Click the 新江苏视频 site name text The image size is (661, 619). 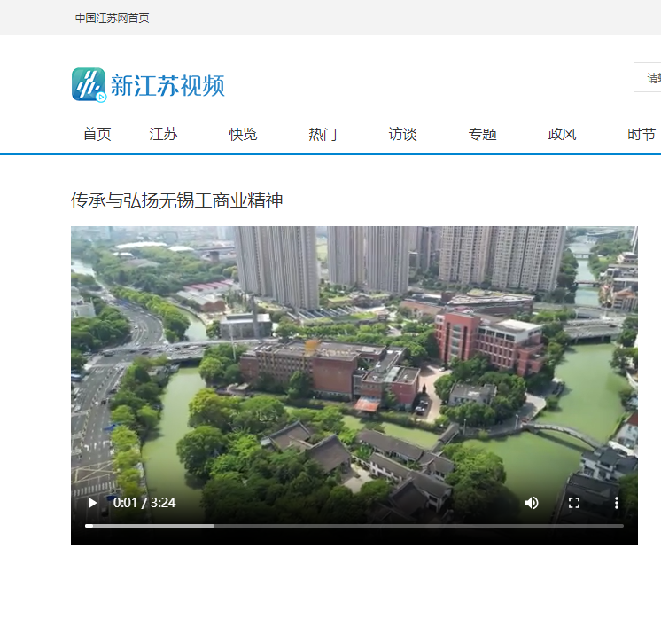click(167, 86)
